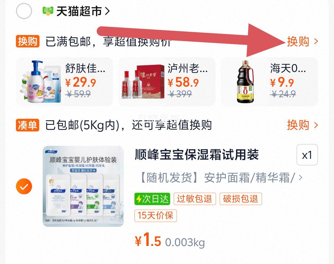Tap the Tmall Supermarket green logo icon
Image resolution: width=334 pixels, height=264 pixels.
pos(48,11)
